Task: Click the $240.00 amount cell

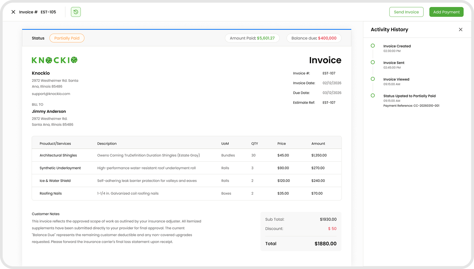Action: (x=318, y=181)
